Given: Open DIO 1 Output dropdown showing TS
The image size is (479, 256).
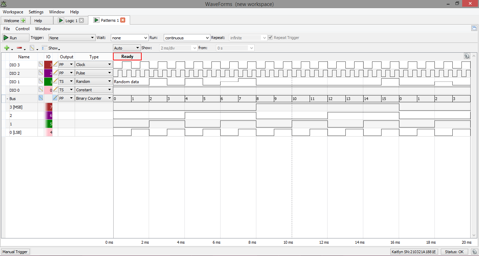Looking at the screenshot, I should pyautogui.click(x=66, y=81).
